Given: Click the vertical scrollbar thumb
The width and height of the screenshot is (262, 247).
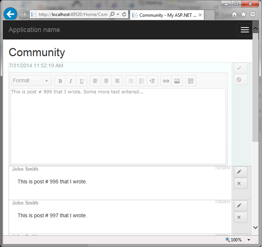Looking at the screenshot, I should 255,87.
